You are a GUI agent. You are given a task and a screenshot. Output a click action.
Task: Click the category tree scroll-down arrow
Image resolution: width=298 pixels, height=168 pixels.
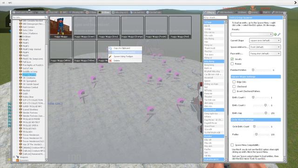pyautogui.click(x=47, y=161)
